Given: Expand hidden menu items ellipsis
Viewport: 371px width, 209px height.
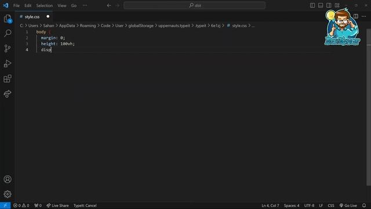Looking at the screenshot, I should click(x=85, y=5).
